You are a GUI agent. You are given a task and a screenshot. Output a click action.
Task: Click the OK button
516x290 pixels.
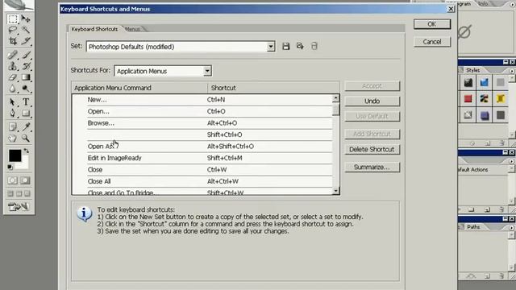(432, 24)
